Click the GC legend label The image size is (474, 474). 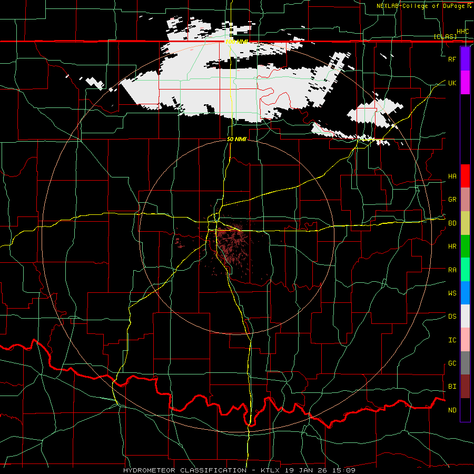click(x=452, y=363)
